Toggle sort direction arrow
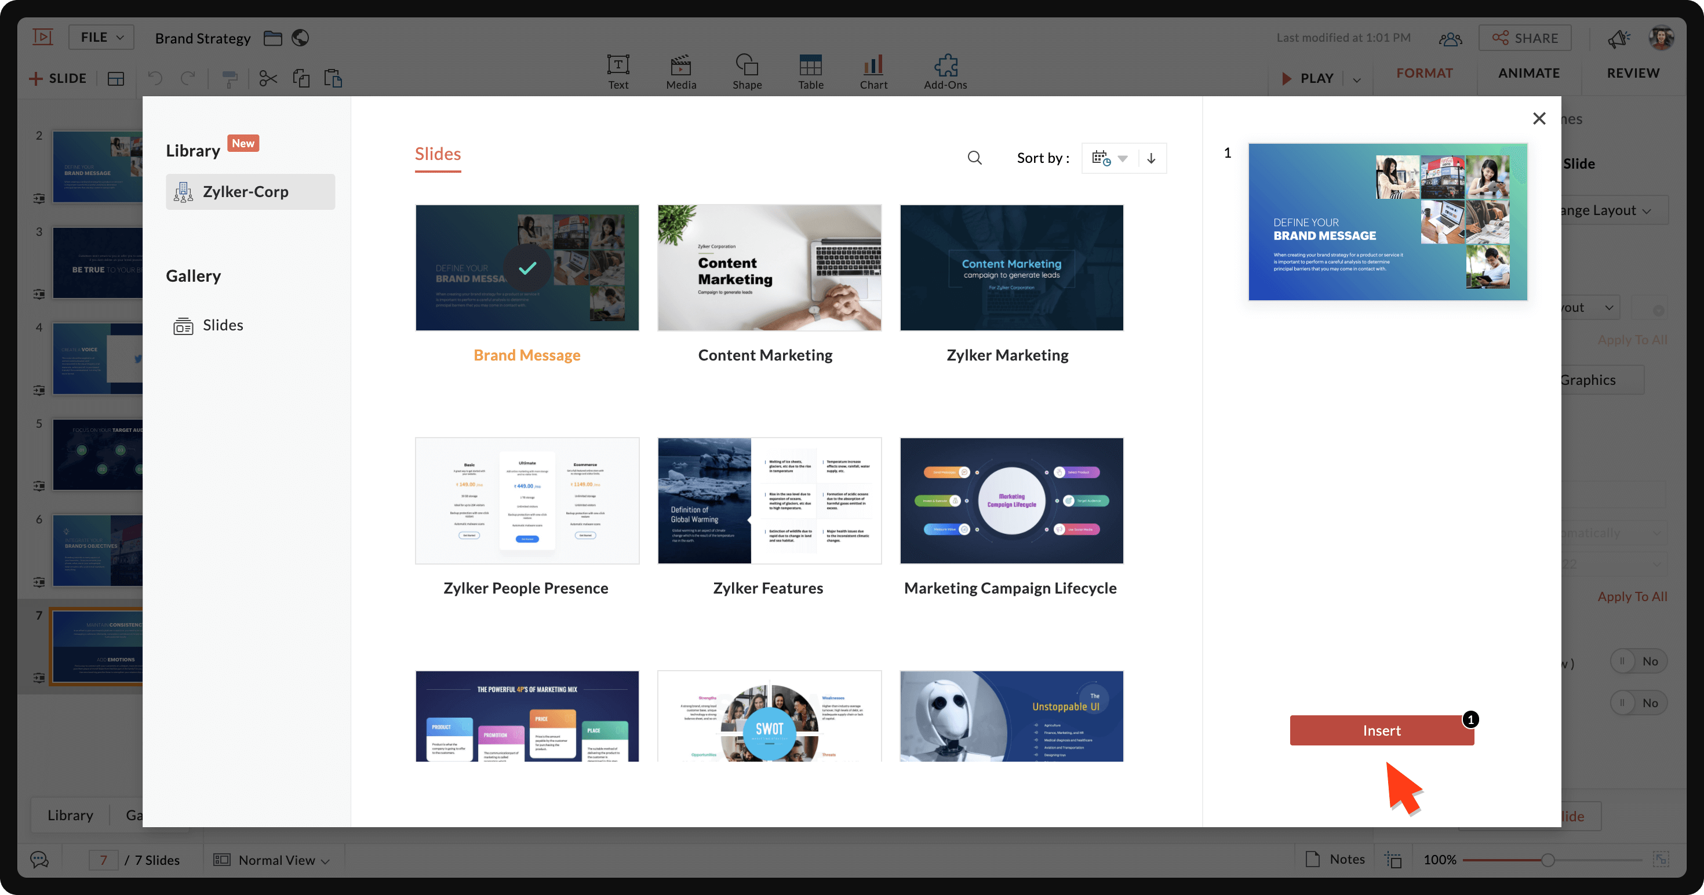 point(1151,158)
